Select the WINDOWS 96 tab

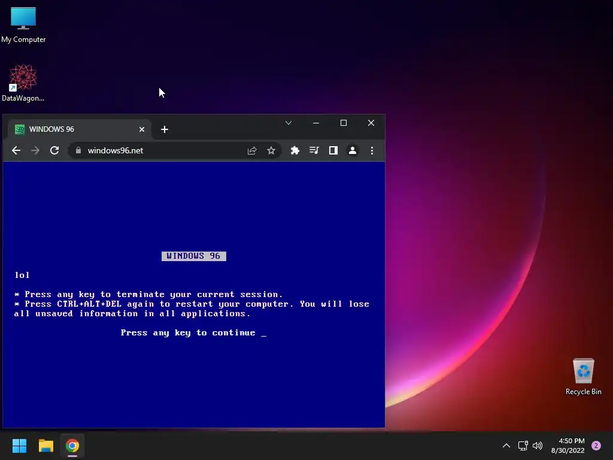click(78, 129)
